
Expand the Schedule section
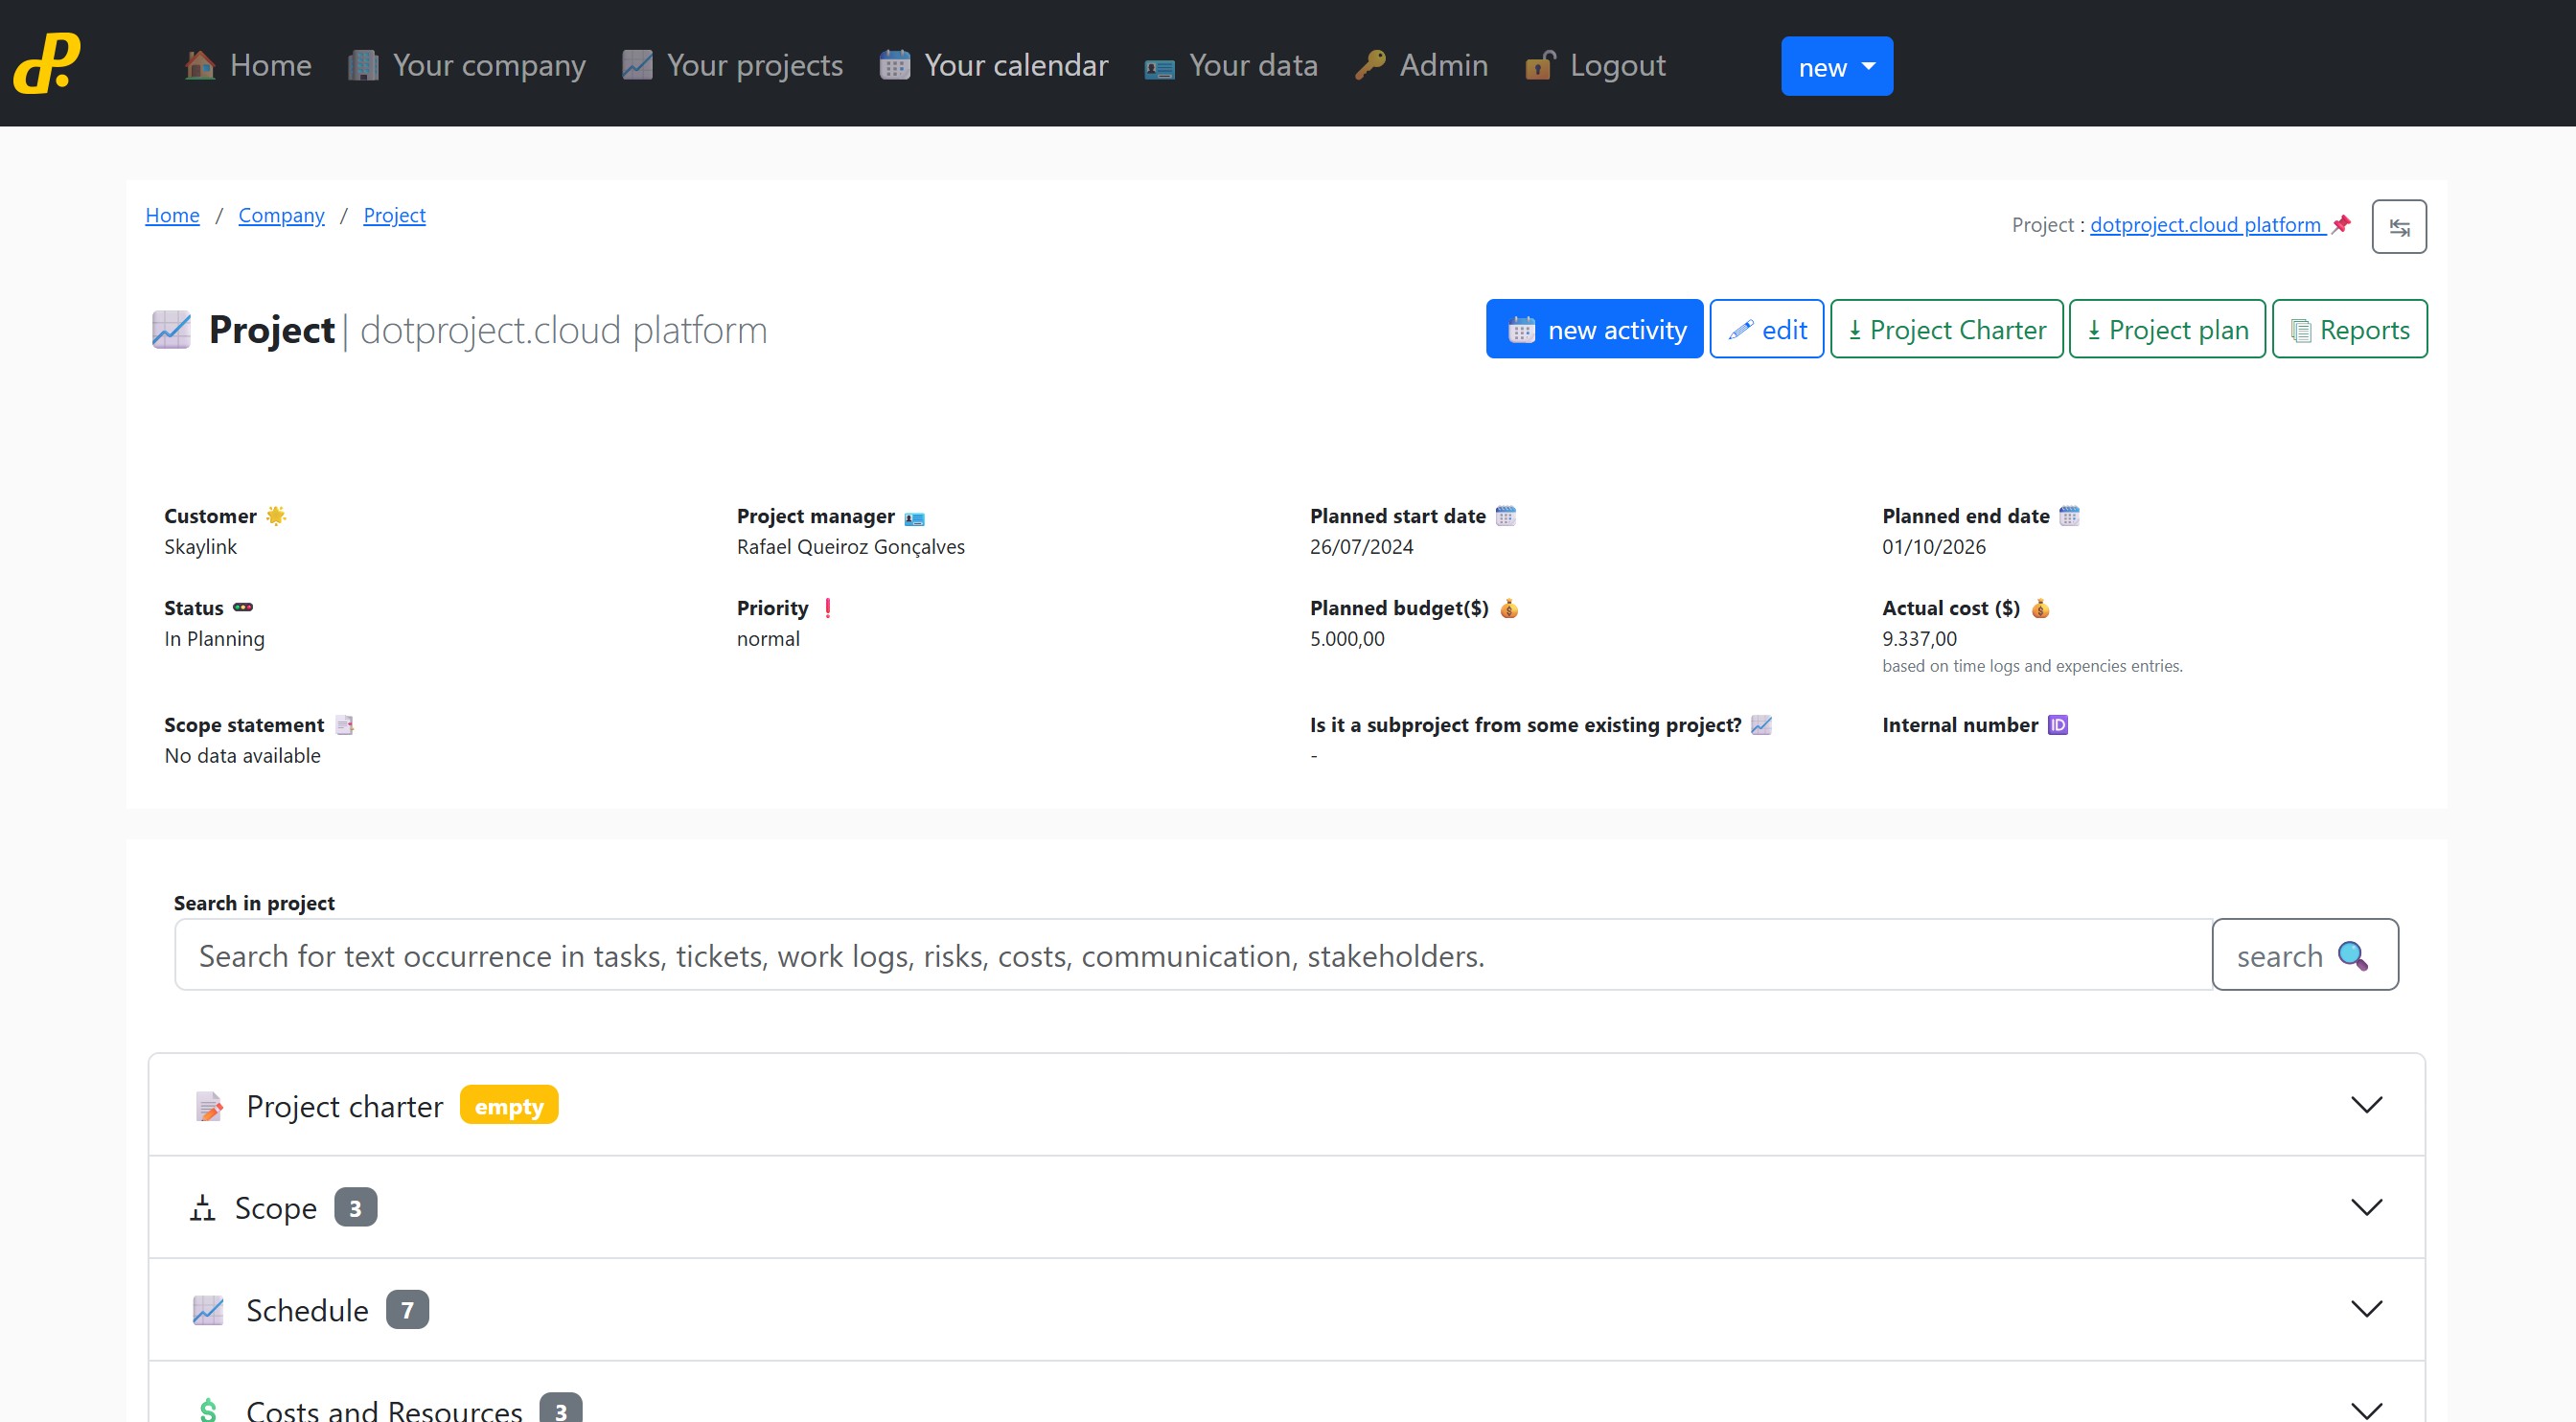pyautogui.click(x=2365, y=1309)
